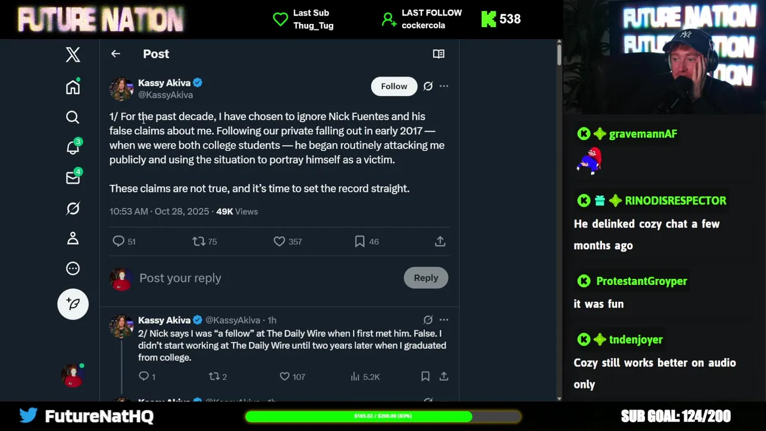Open Notifications bell in sidebar
This screenshot has width=766, height=431.
pyautogui.click(x=73, y=147)
